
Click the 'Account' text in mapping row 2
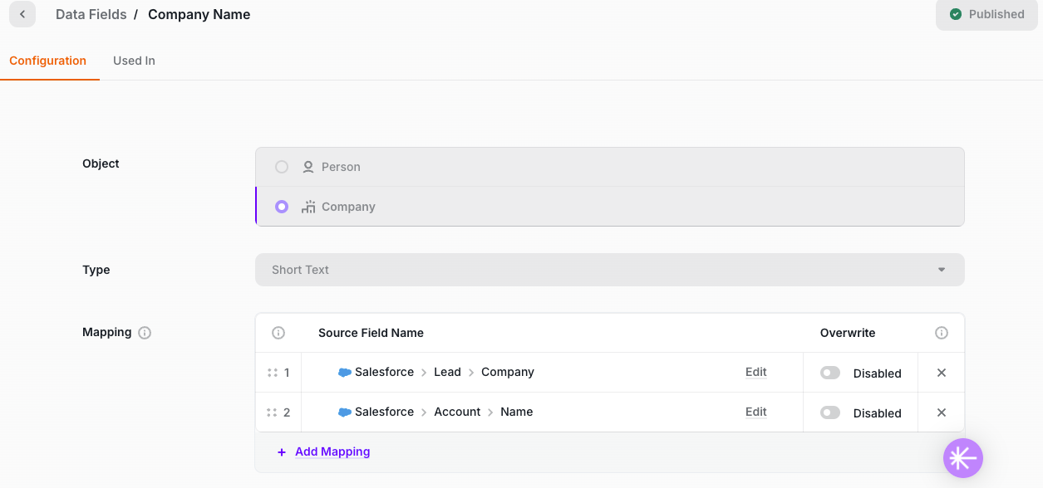pyautogui.click(x=457, y=412)
